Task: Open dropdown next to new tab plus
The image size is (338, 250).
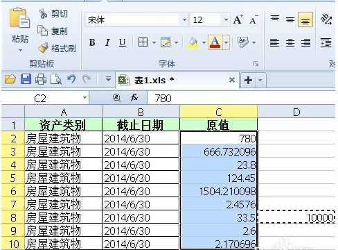Action: pyautogui.click(x=260, y=81)
